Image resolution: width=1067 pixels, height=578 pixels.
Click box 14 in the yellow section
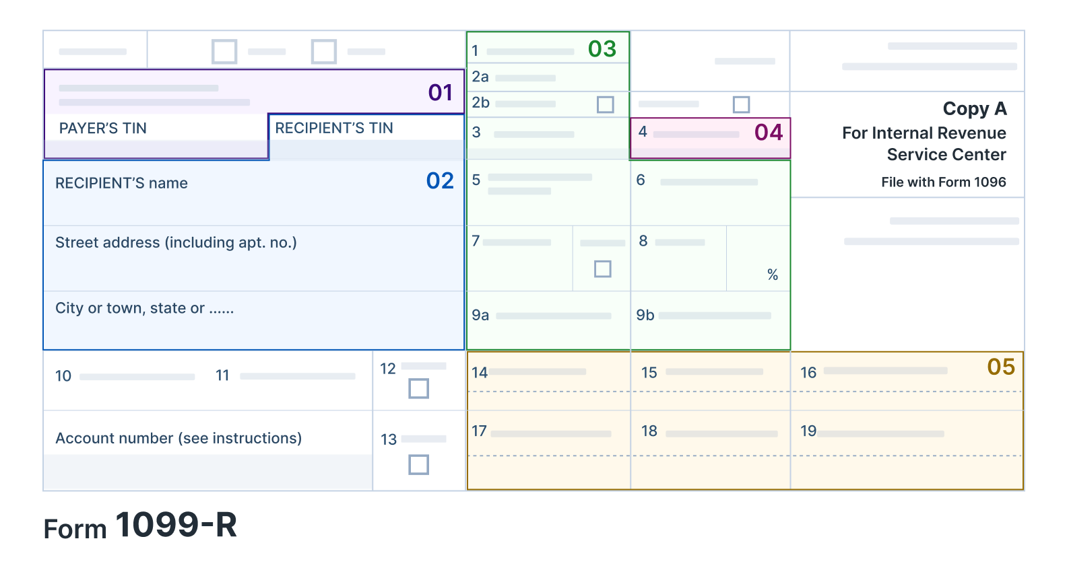point(549,380)
